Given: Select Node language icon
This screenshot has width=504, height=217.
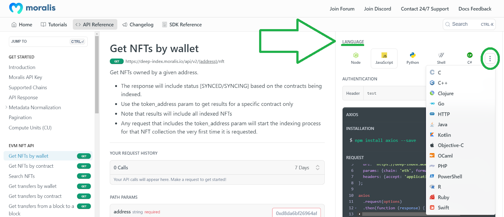Looking at the screenshot, I should pos(356,58).
